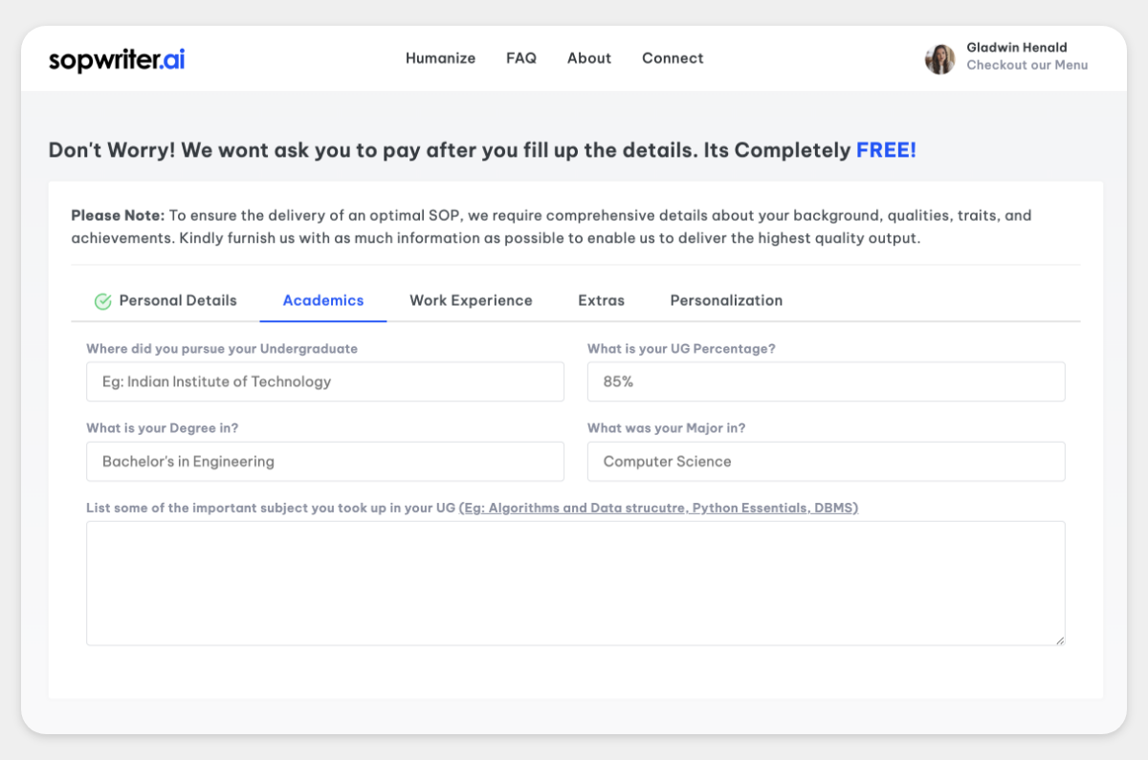1148x760 pixels.
Task: Open the Work Experience tab
Action: pyautogui.click(x=471, y=300)
